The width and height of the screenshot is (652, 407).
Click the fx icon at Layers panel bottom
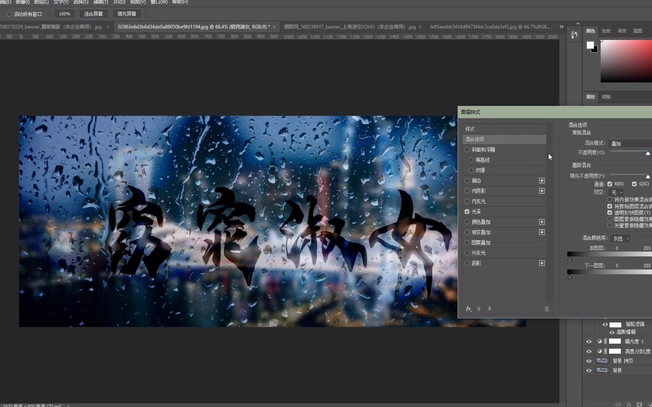click(x=629, y=404)
